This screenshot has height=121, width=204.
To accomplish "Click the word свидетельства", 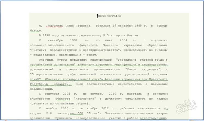I will click(130, 84).
